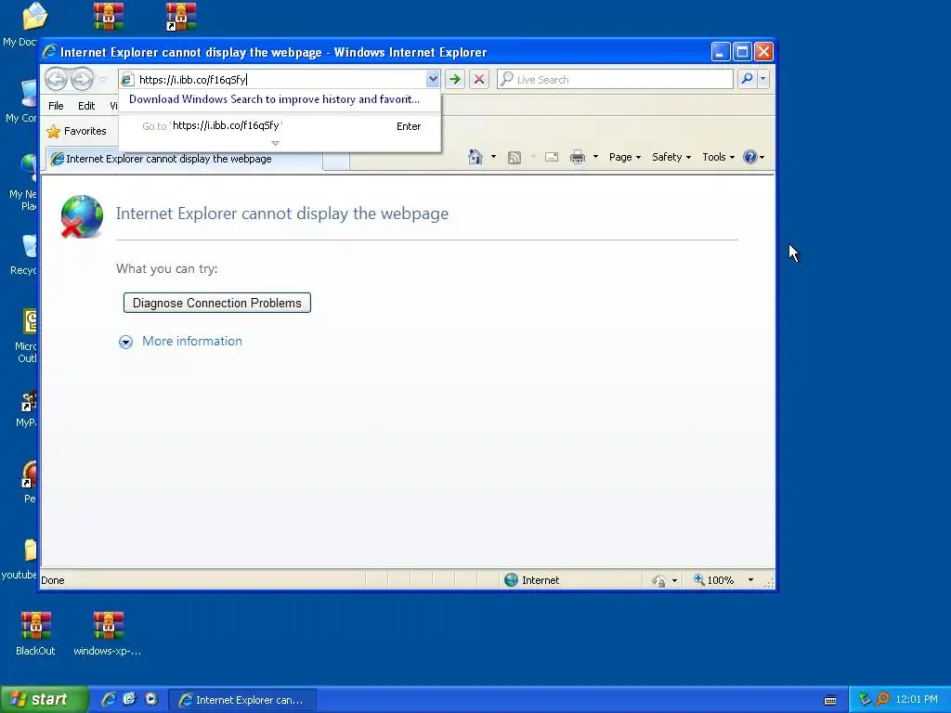Click the red Stop loading icon
This screenshot has height=713, width=951.
pos(479,79)
